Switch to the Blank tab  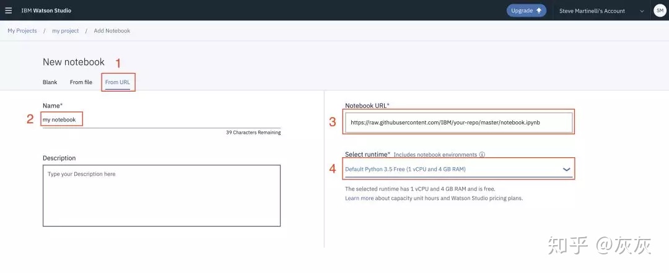coord(50,82)
